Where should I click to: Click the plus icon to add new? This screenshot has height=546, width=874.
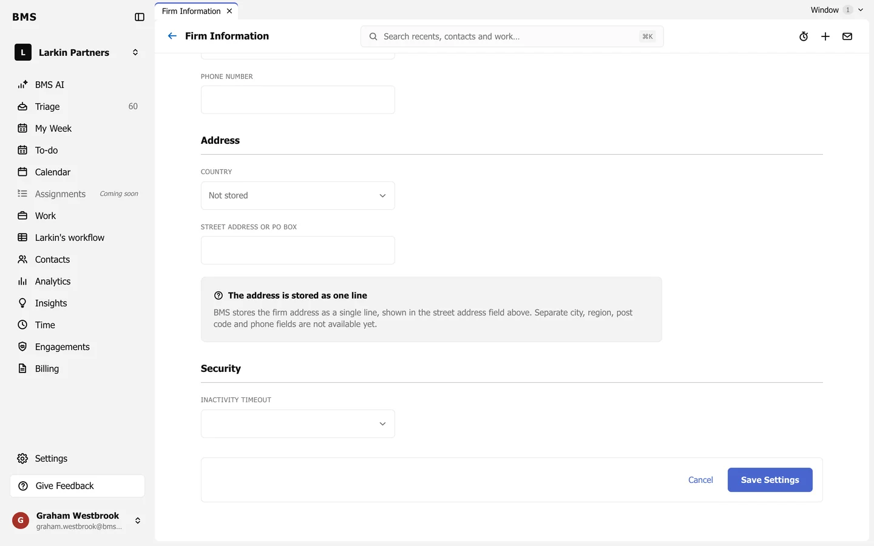[x=825, y=36]
